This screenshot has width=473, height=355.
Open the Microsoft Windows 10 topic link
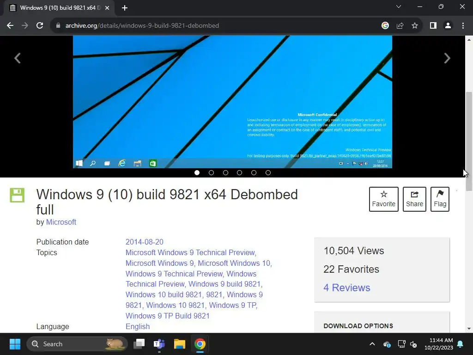(x=234, y=263)
